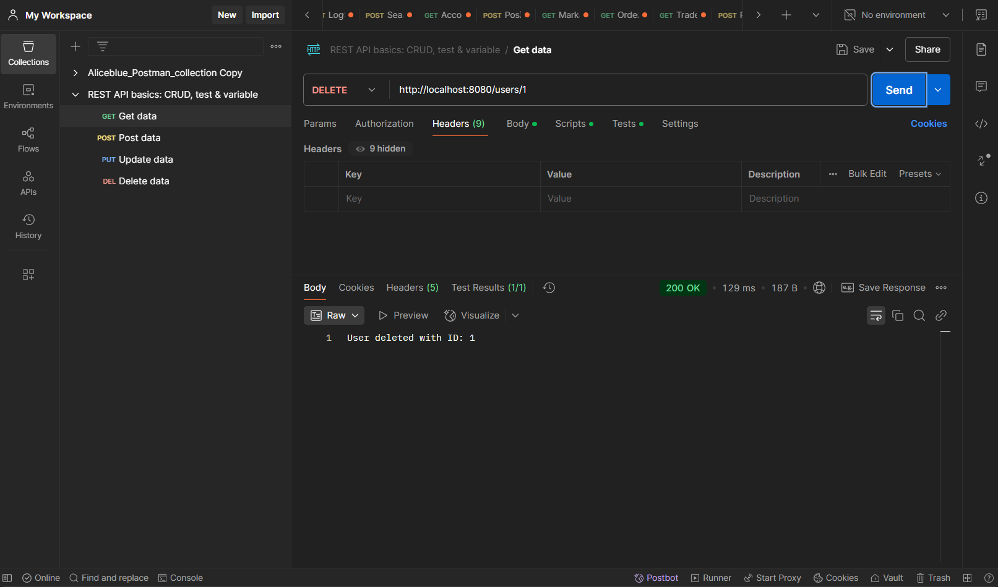Open the Collections sidebar panel
This screenshot has height=587, width=998.
(x=28, y=54)
